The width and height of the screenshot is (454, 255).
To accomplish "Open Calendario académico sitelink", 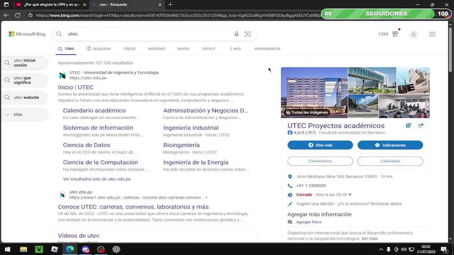I will [94, 110].
